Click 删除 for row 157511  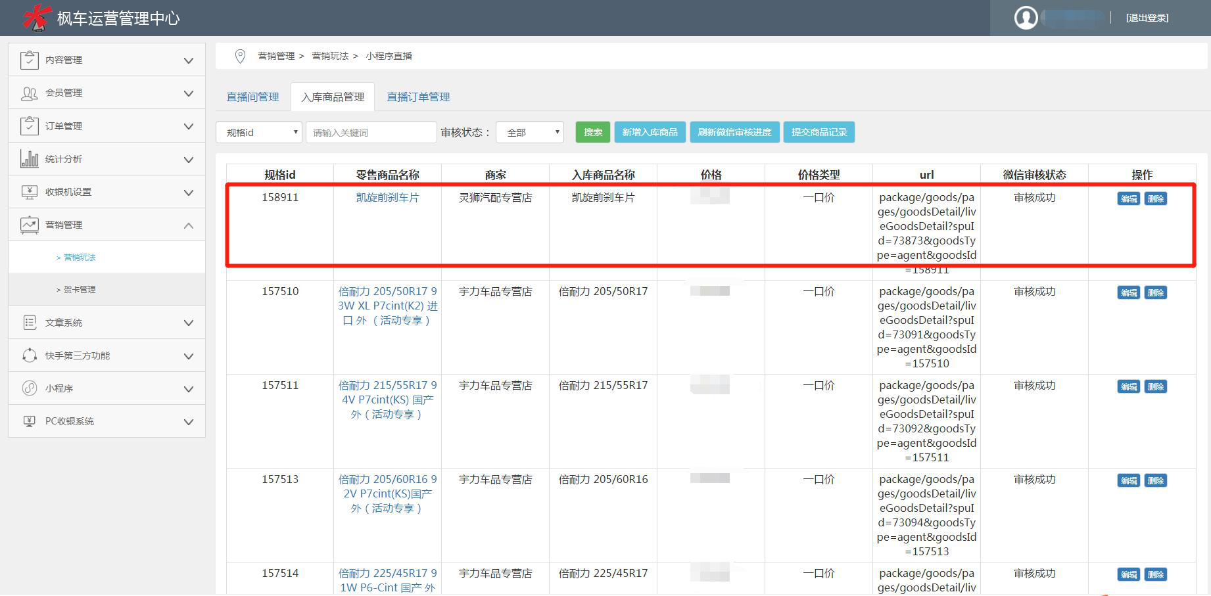coord(1156,387)
